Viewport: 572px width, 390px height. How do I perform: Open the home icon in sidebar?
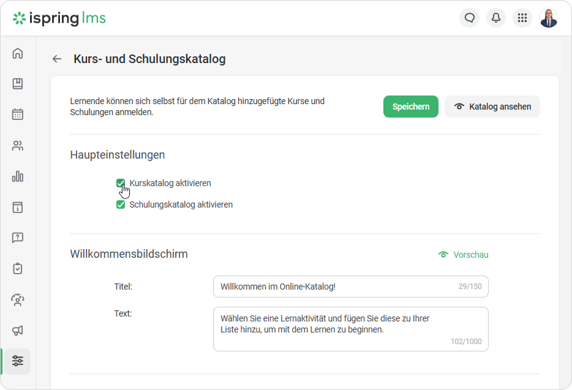pos(18,53)
